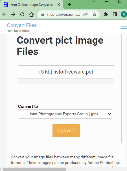Open the profile R avatar
The height and width of the screenshot is (171, 127).
pyautogui.click(x=124, y=14)
